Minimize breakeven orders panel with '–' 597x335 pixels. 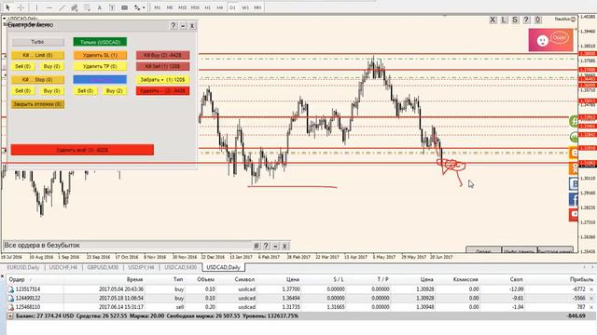275,246
